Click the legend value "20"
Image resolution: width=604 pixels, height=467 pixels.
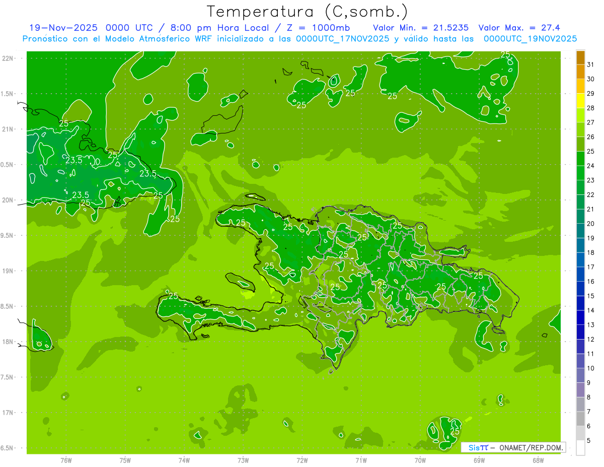tap(591, 224)
